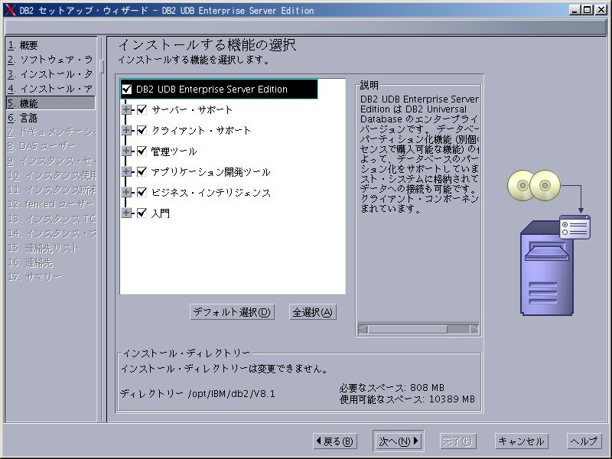Click the server tower illustration
The image size is (612, 459).
click(549, 268)
